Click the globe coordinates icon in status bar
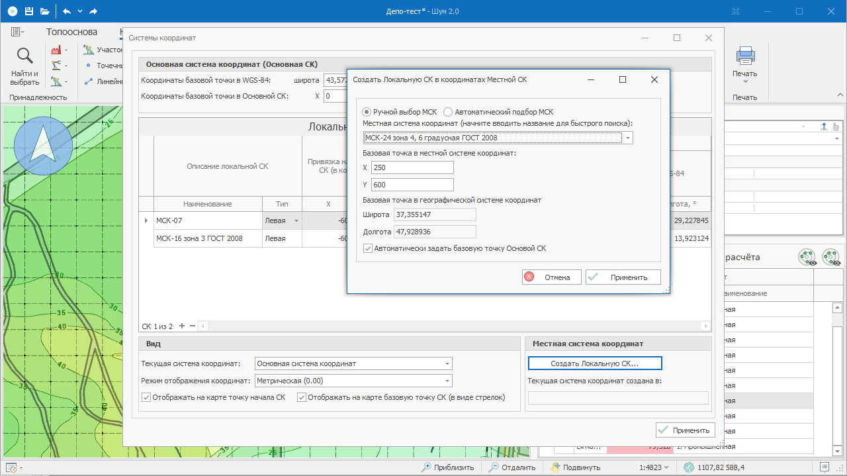The width and height of the screenshot is (847, 476). coord(690,467)
